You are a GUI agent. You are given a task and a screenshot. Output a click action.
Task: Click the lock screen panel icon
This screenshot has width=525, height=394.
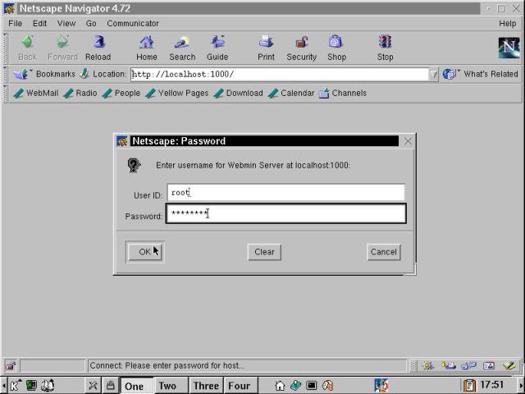[110, 386]
